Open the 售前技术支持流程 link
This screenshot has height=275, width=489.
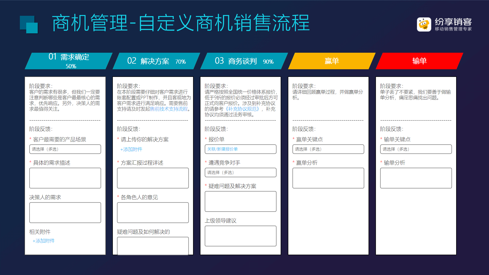pos(169,109)
